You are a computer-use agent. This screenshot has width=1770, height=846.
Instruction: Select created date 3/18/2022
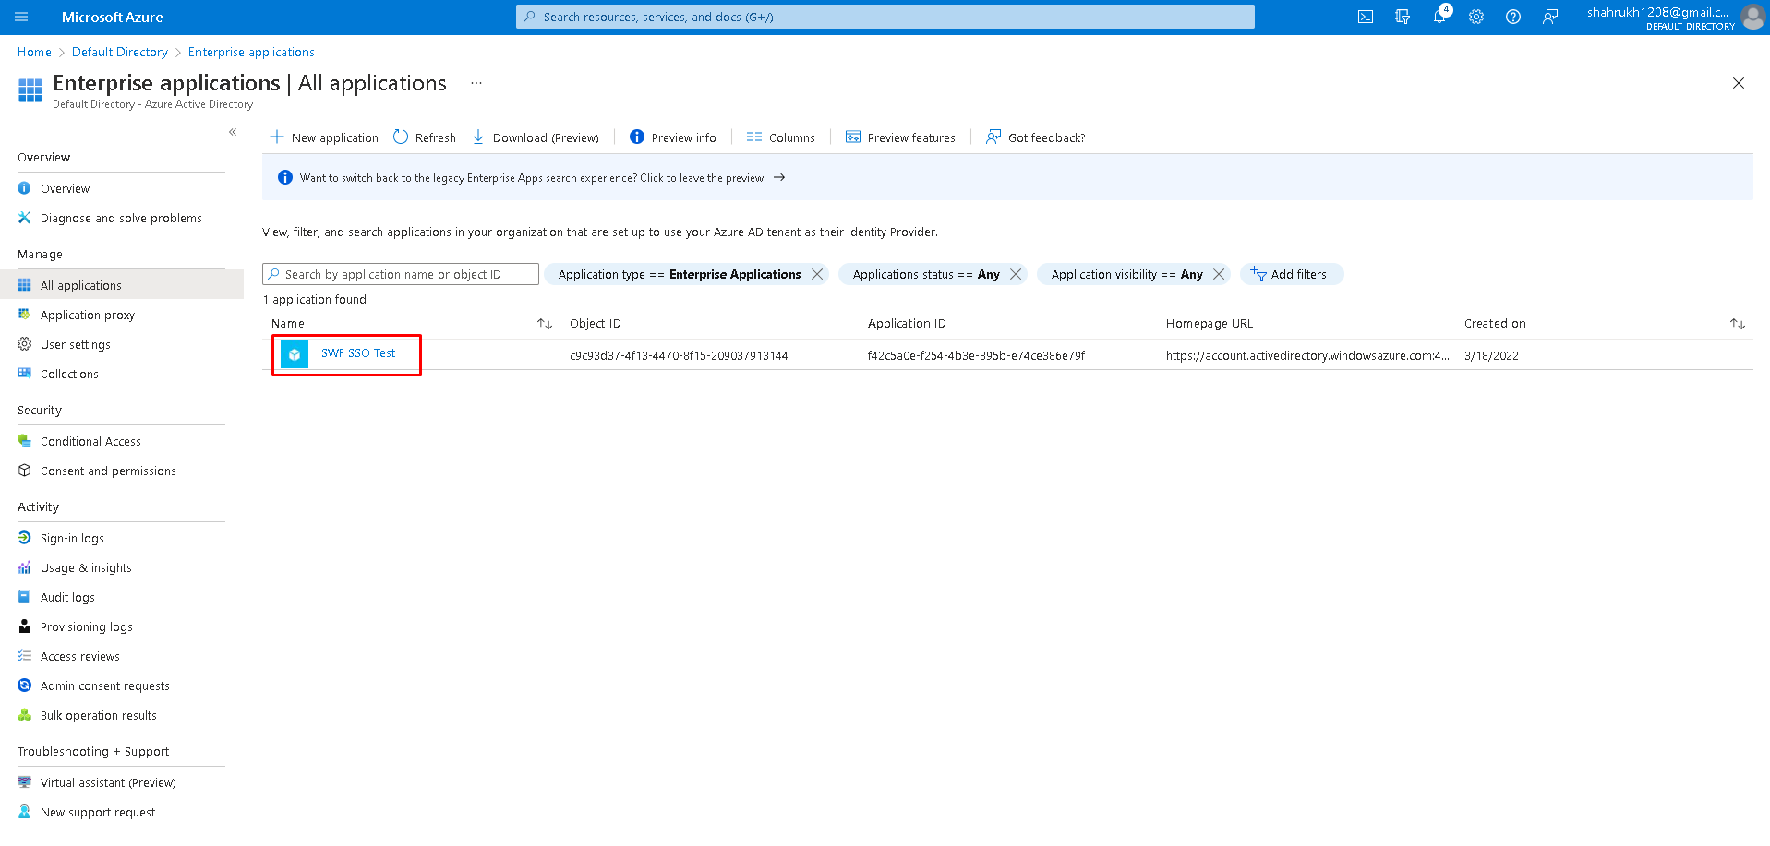1491,355
